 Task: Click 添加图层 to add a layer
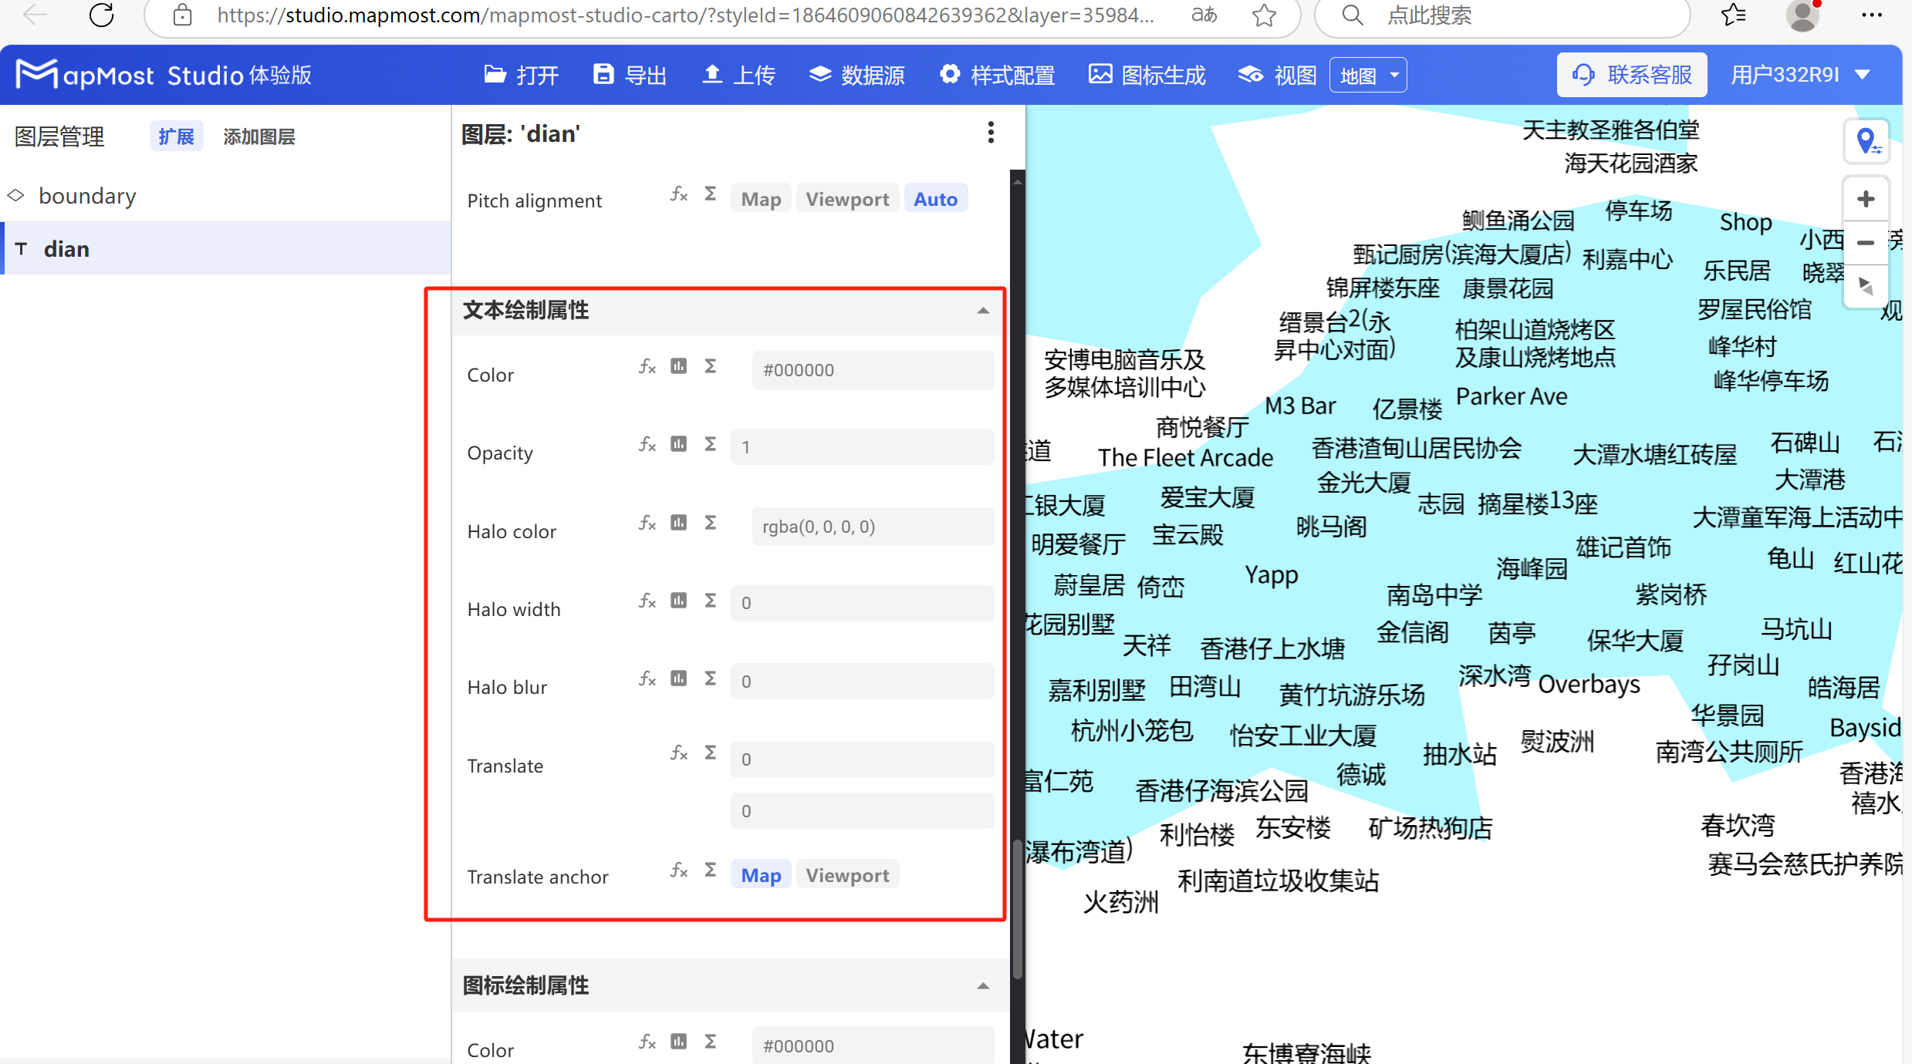[x=258, y=136]
